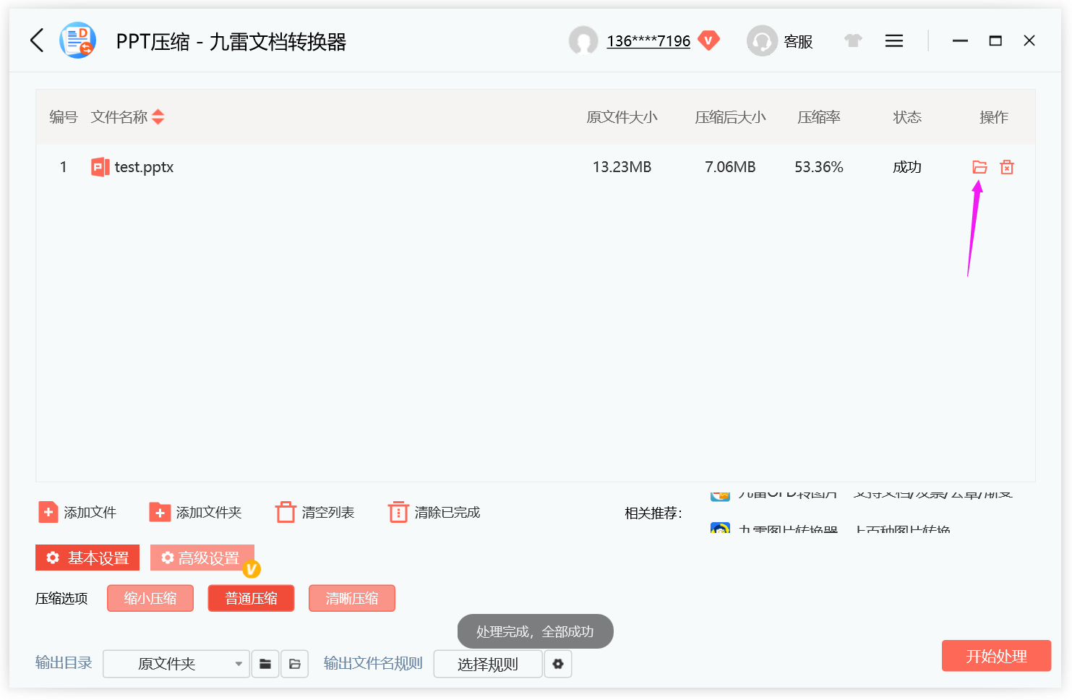Select 清晰压缩 compression option
Image resolution: width=1072 pixels, height=700 pixels.
(x=352, y=598)
